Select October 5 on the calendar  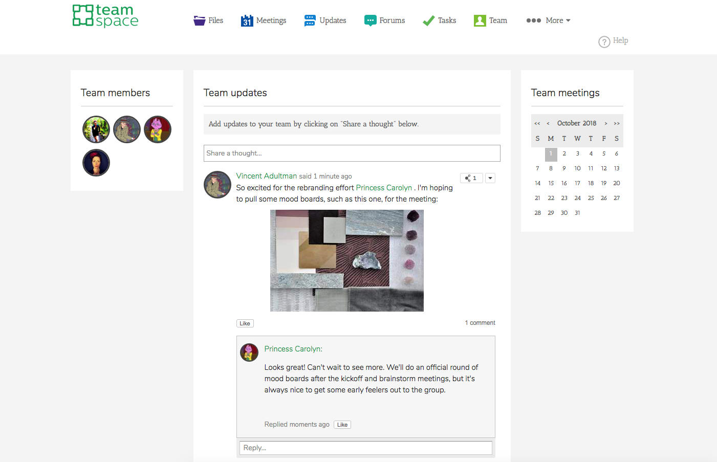[604, 153]
